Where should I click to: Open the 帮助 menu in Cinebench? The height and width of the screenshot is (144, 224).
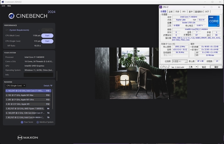[x=9, y=6]
